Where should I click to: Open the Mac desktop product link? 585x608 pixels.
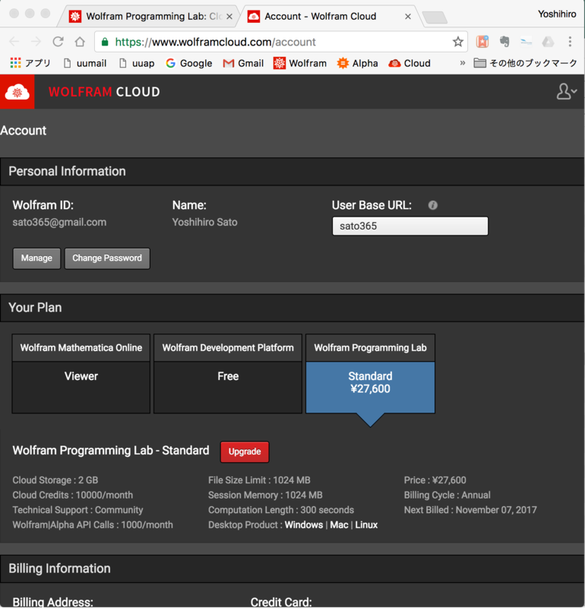(x=339, y=524)
